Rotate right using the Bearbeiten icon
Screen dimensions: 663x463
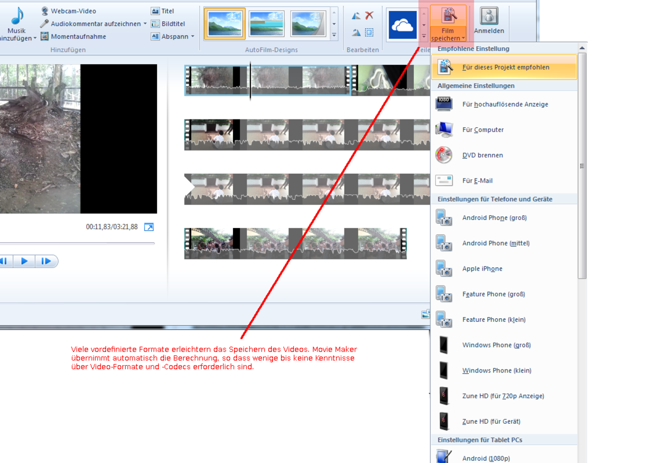[x=356, y=33]
